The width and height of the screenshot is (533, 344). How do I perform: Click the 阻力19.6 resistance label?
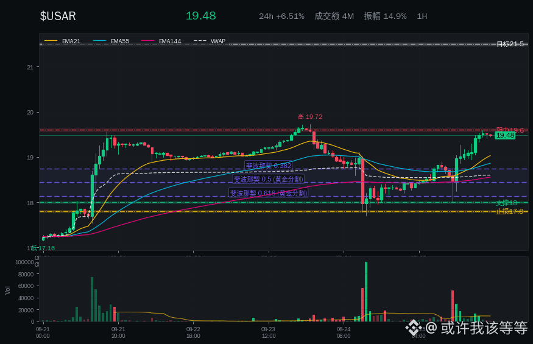pos(510,130)
